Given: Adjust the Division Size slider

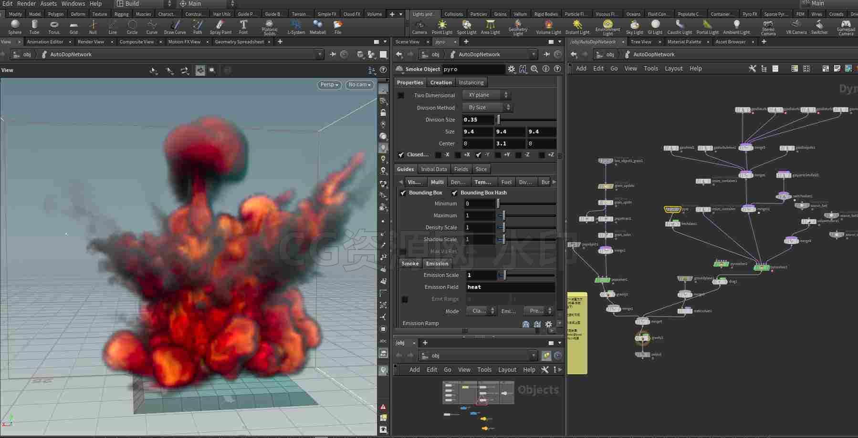Looking at the screenshot, I should (527, 120).
